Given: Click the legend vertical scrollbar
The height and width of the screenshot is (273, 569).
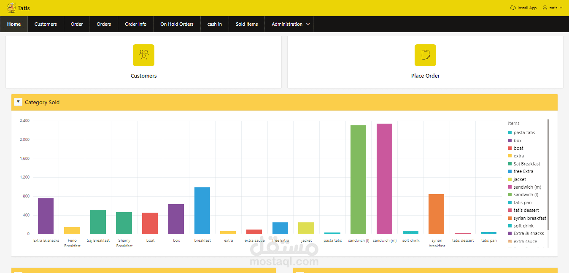Looking at the screenshot, I should click(548, 175).
